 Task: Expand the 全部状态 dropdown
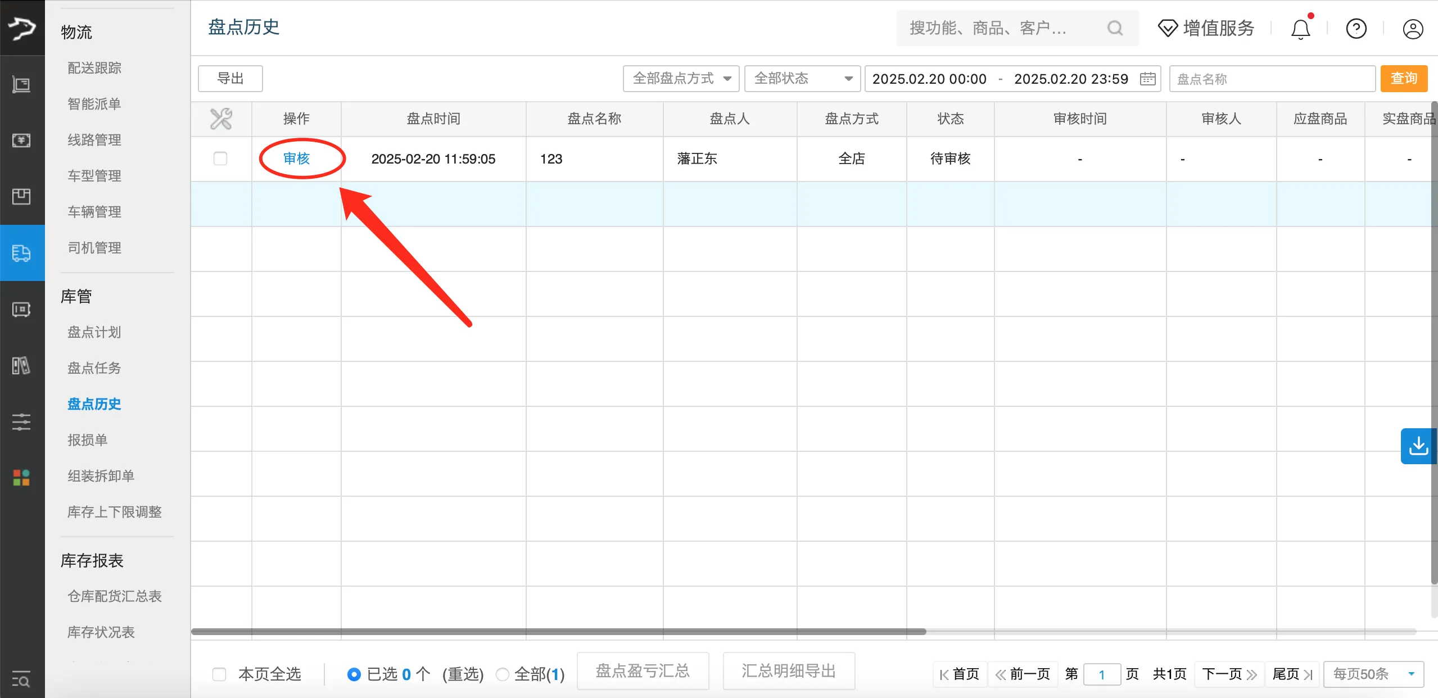point(801,79)
